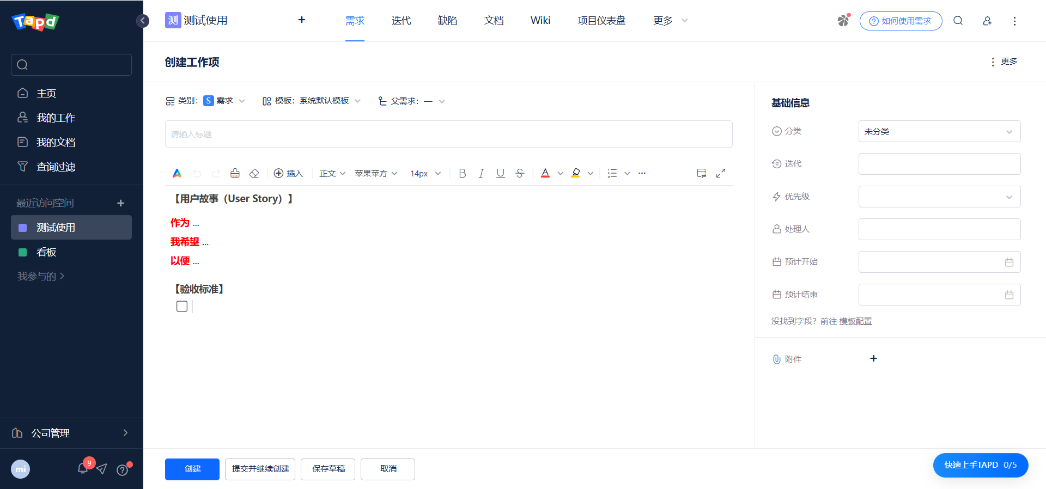The width and height of the screenshot is (1046, 489).
Task: Open 更多 options for work item creation
Action: [x=1004, y=62]
